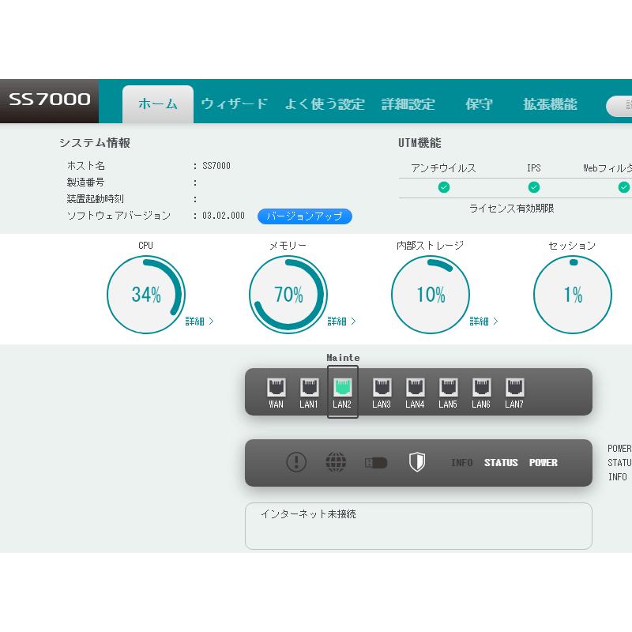Click the システム情報 heading
Viewport: 632px width, 632px height.
point(95,143)
